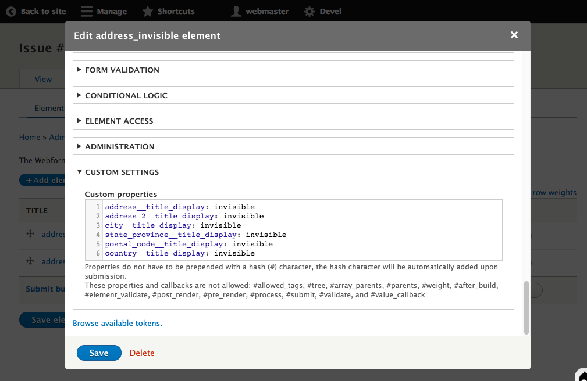Click the dialog vertical scrollbar
587x381 pixels.
click(526, 308)
